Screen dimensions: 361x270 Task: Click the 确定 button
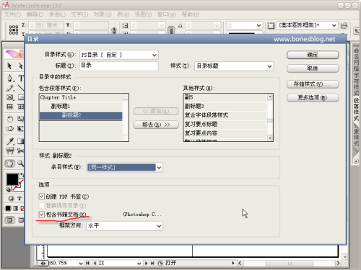pos(313,55)
